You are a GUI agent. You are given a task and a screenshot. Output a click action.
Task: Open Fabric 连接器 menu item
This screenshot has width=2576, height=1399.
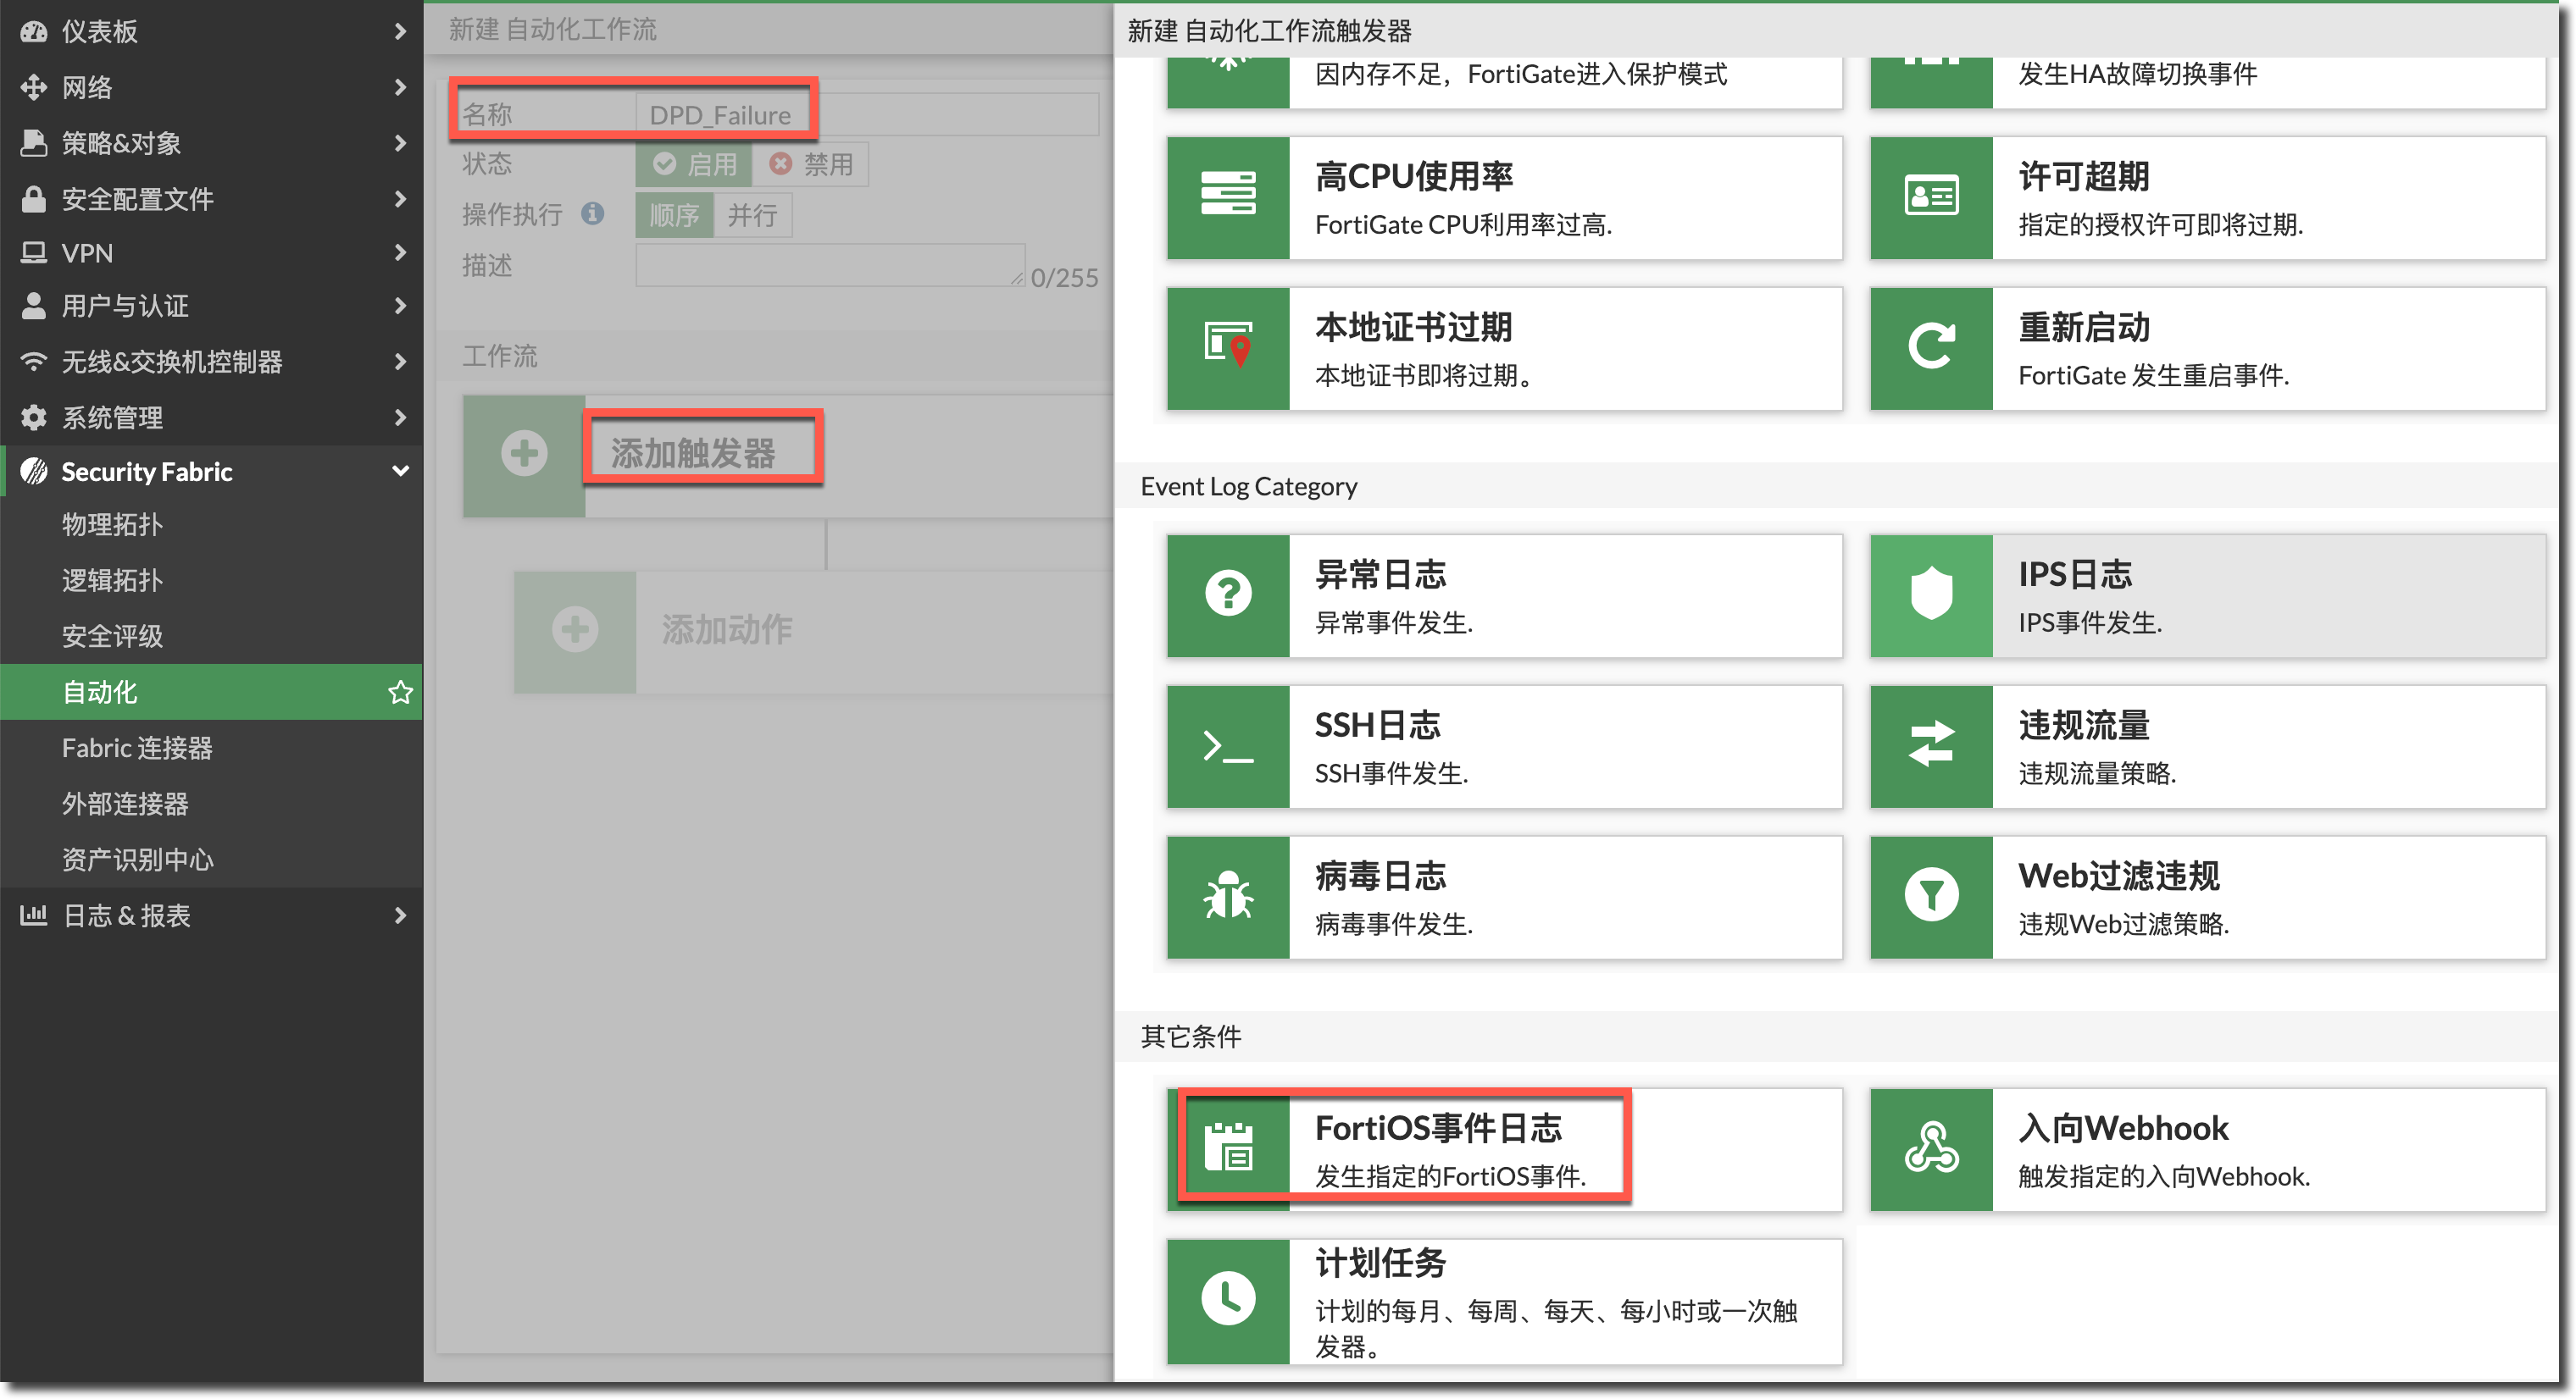click(x=137, y=748)
